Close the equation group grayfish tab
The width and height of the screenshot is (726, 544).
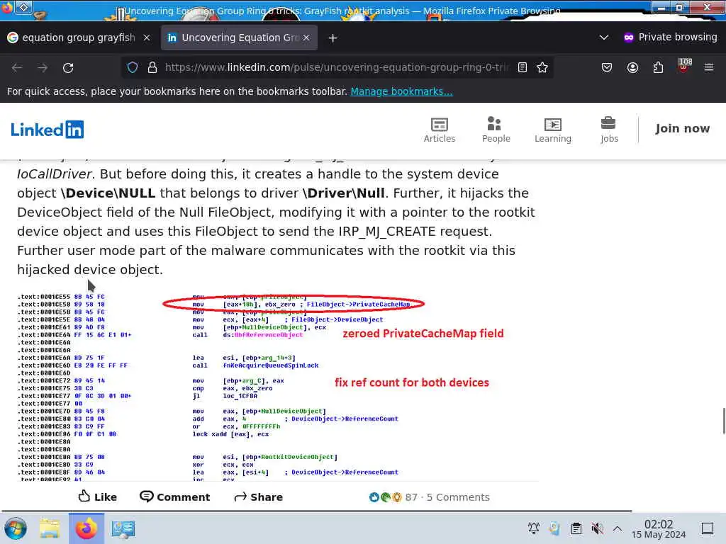[147, 38]
